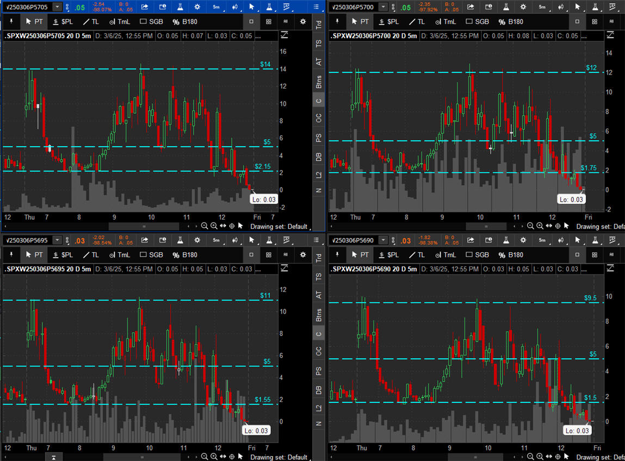Open chart settings gear in the P5695 top toolbar
Image resolution: width=625 pixels, height=461 pixels.
point(198,240)
